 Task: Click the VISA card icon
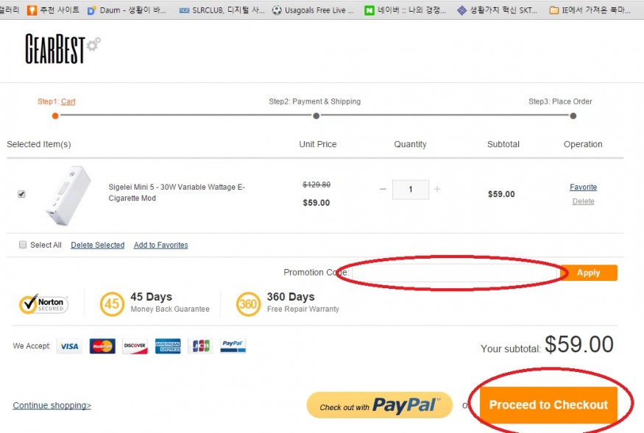(69, 346)
